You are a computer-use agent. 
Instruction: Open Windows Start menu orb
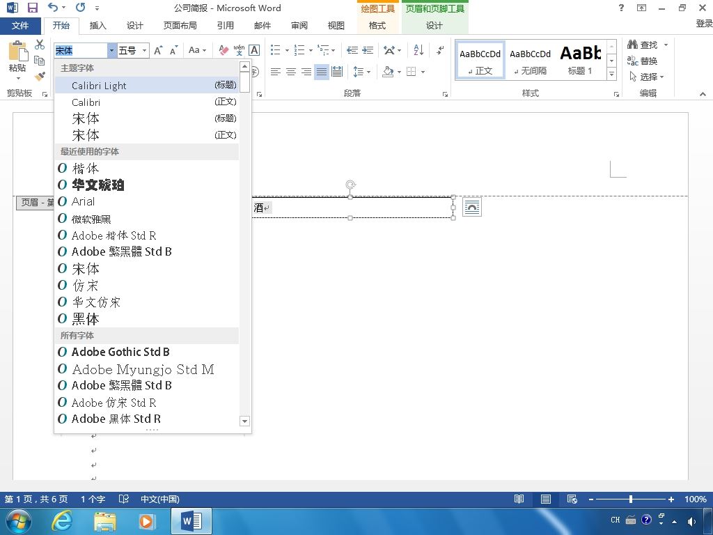[x=19, y=521]
